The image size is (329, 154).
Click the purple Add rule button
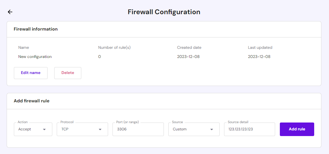(297, 129)
